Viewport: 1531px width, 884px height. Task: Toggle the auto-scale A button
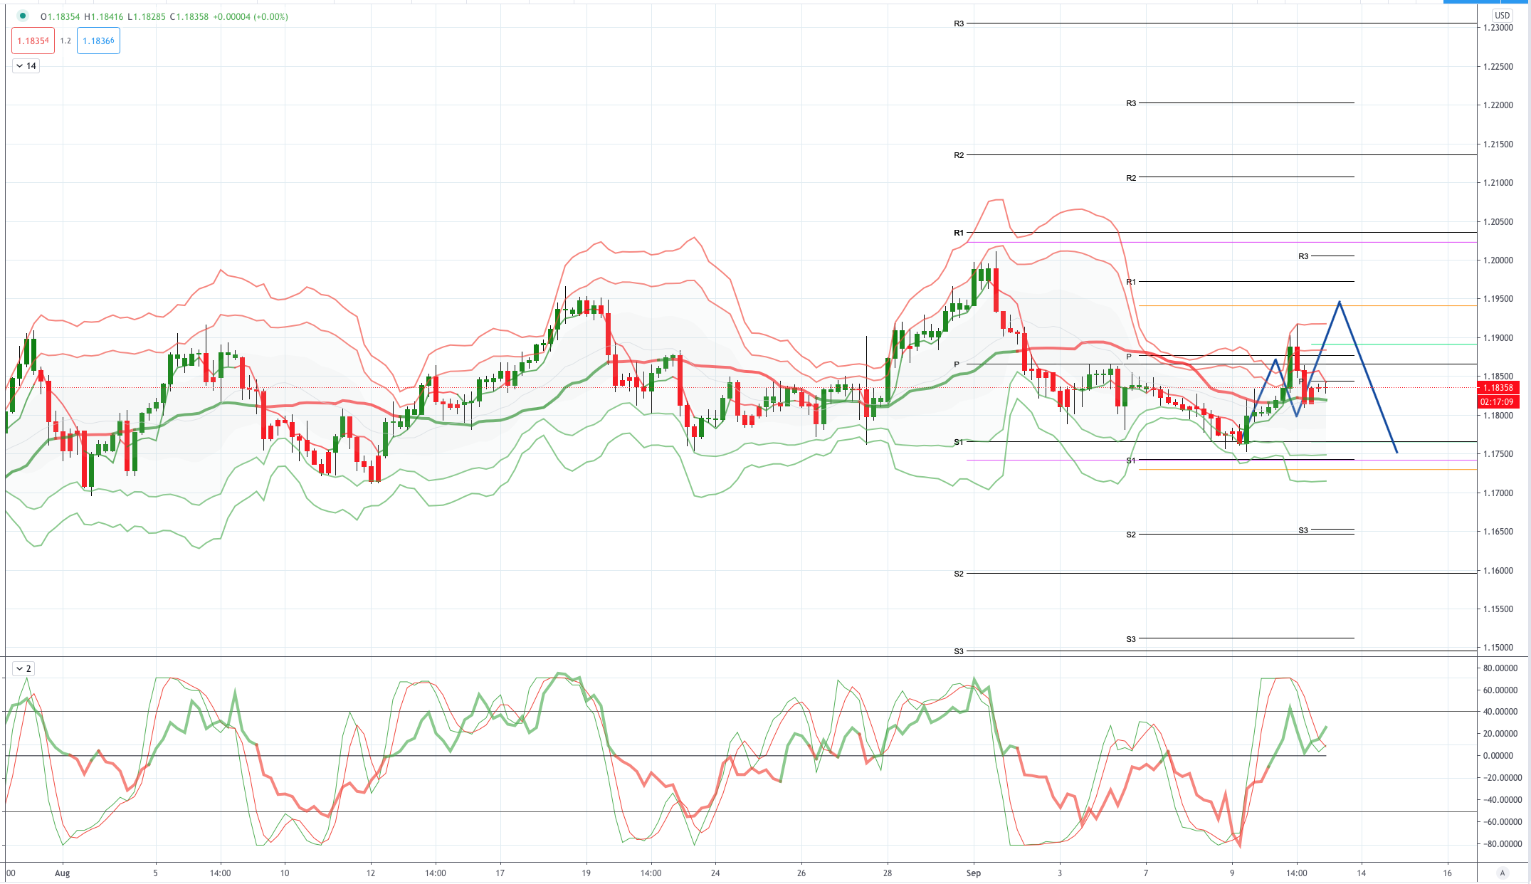(1503, 873)
